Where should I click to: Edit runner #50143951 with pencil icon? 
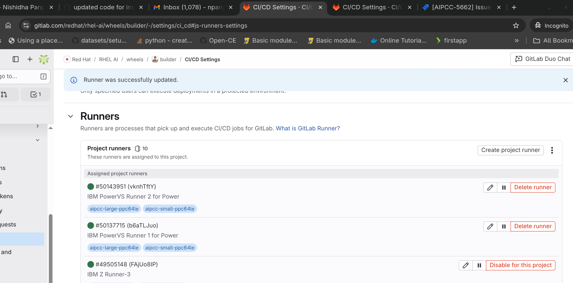pyautogui.click(x=490, y=188)
